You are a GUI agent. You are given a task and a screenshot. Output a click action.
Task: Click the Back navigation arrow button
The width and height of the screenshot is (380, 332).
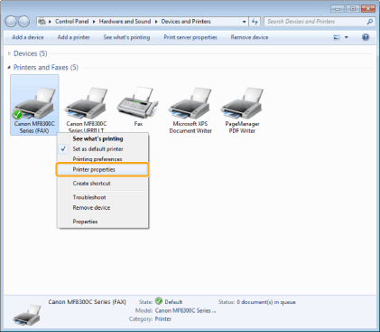(x=11, y=22)
